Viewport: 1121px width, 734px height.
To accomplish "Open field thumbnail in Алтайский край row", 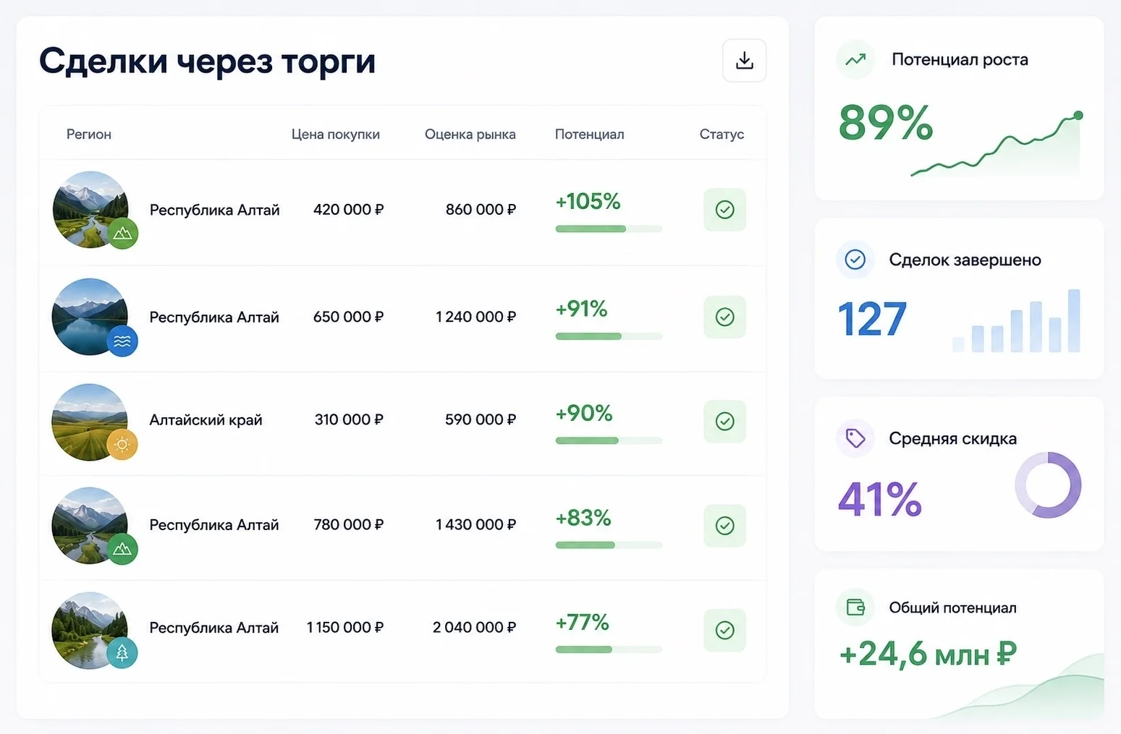I will pos(90,422).
